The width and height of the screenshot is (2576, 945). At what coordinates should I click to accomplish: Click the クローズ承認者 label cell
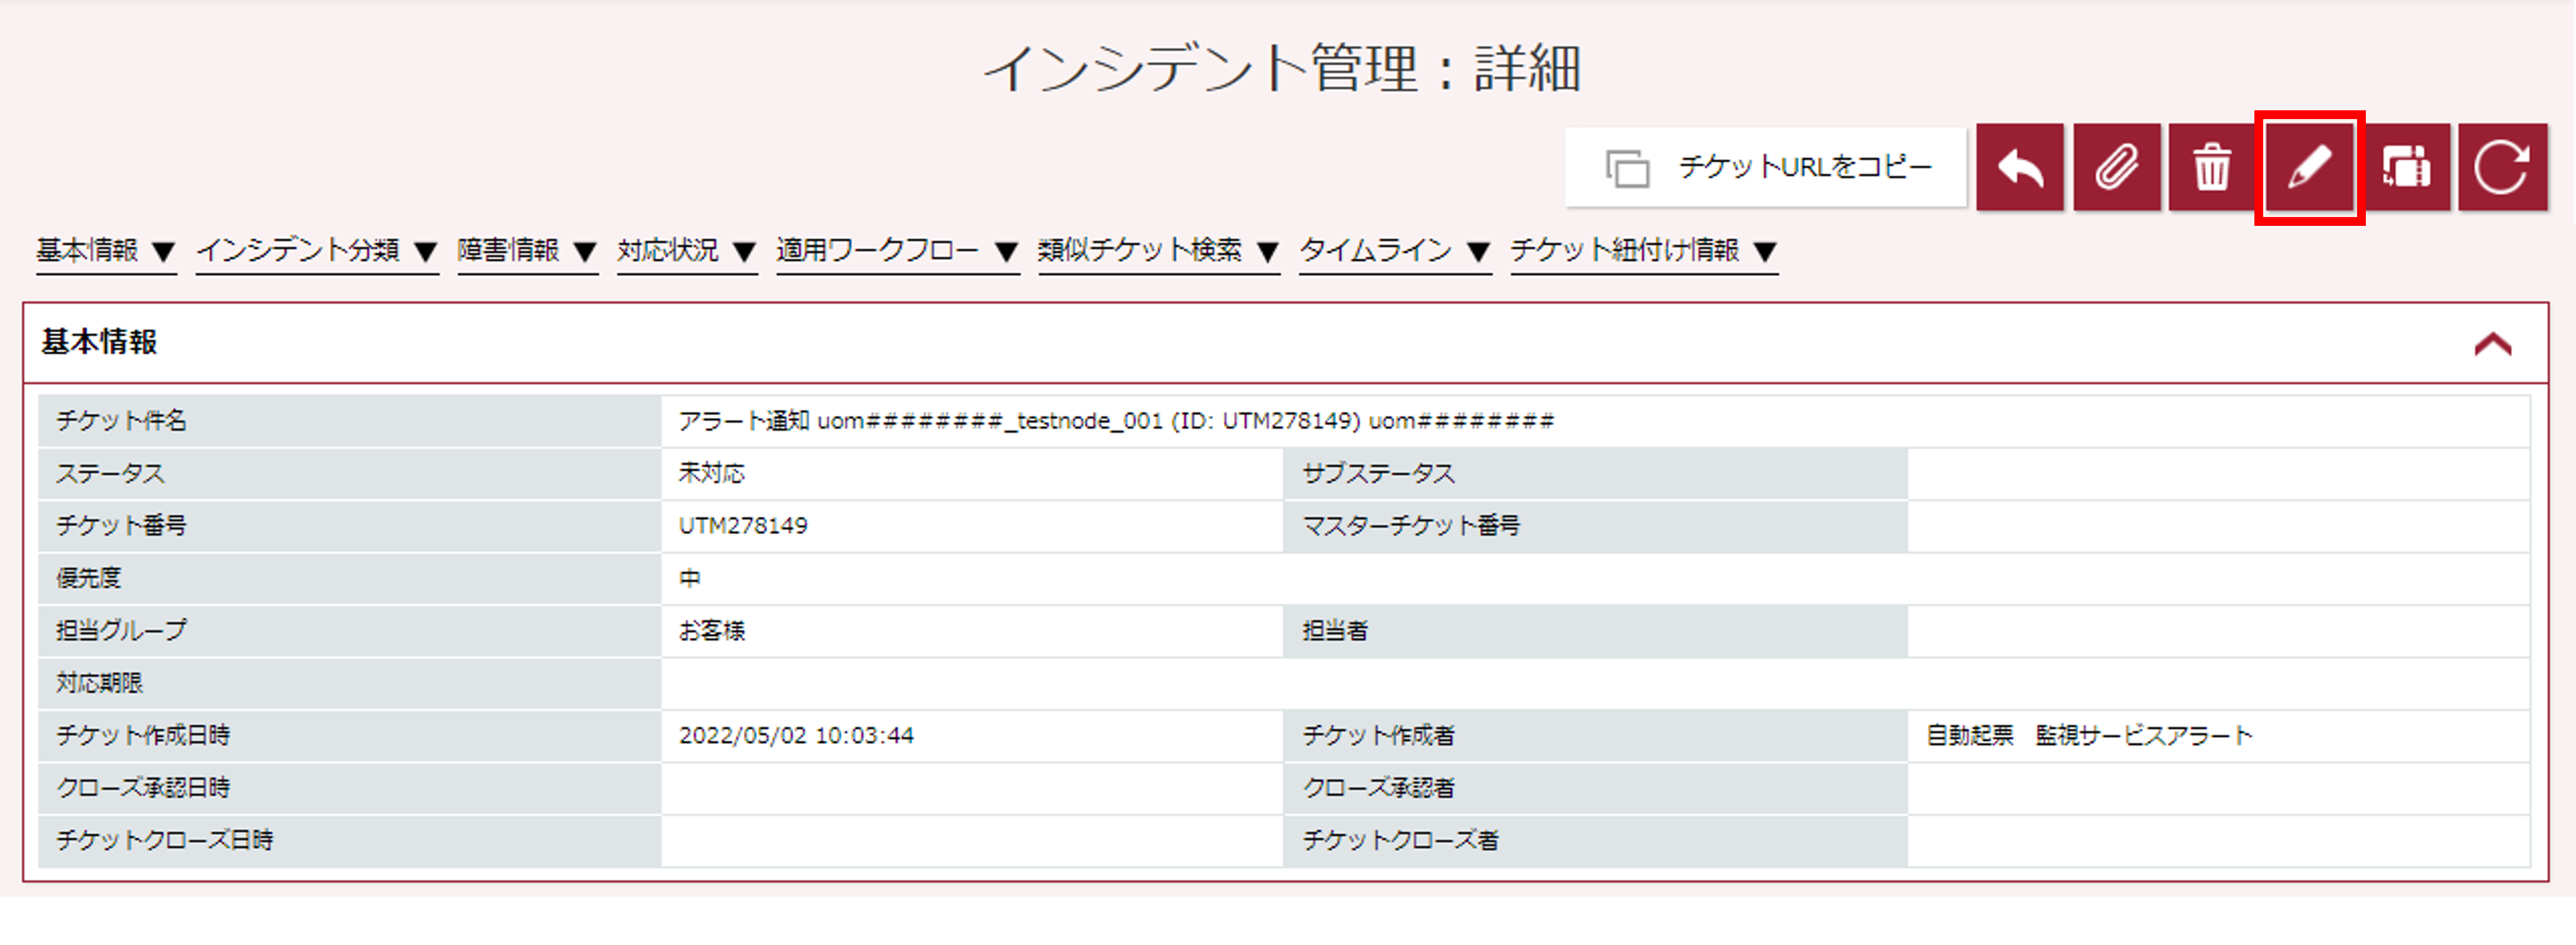1595,788
